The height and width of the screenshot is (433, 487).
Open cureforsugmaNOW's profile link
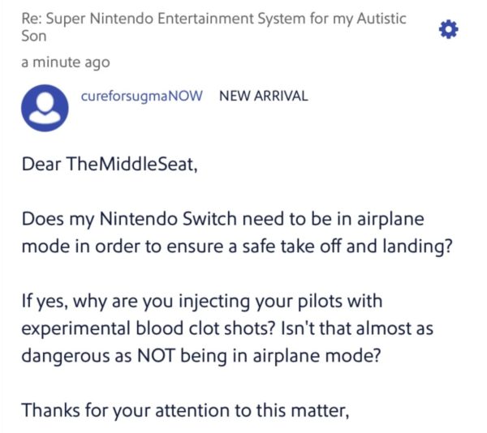point(141,96)
